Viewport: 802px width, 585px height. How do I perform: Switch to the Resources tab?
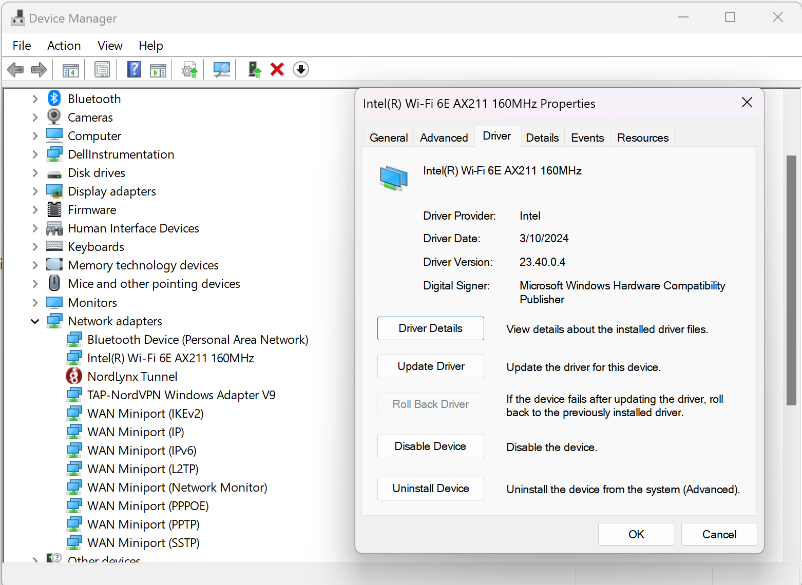643,138
